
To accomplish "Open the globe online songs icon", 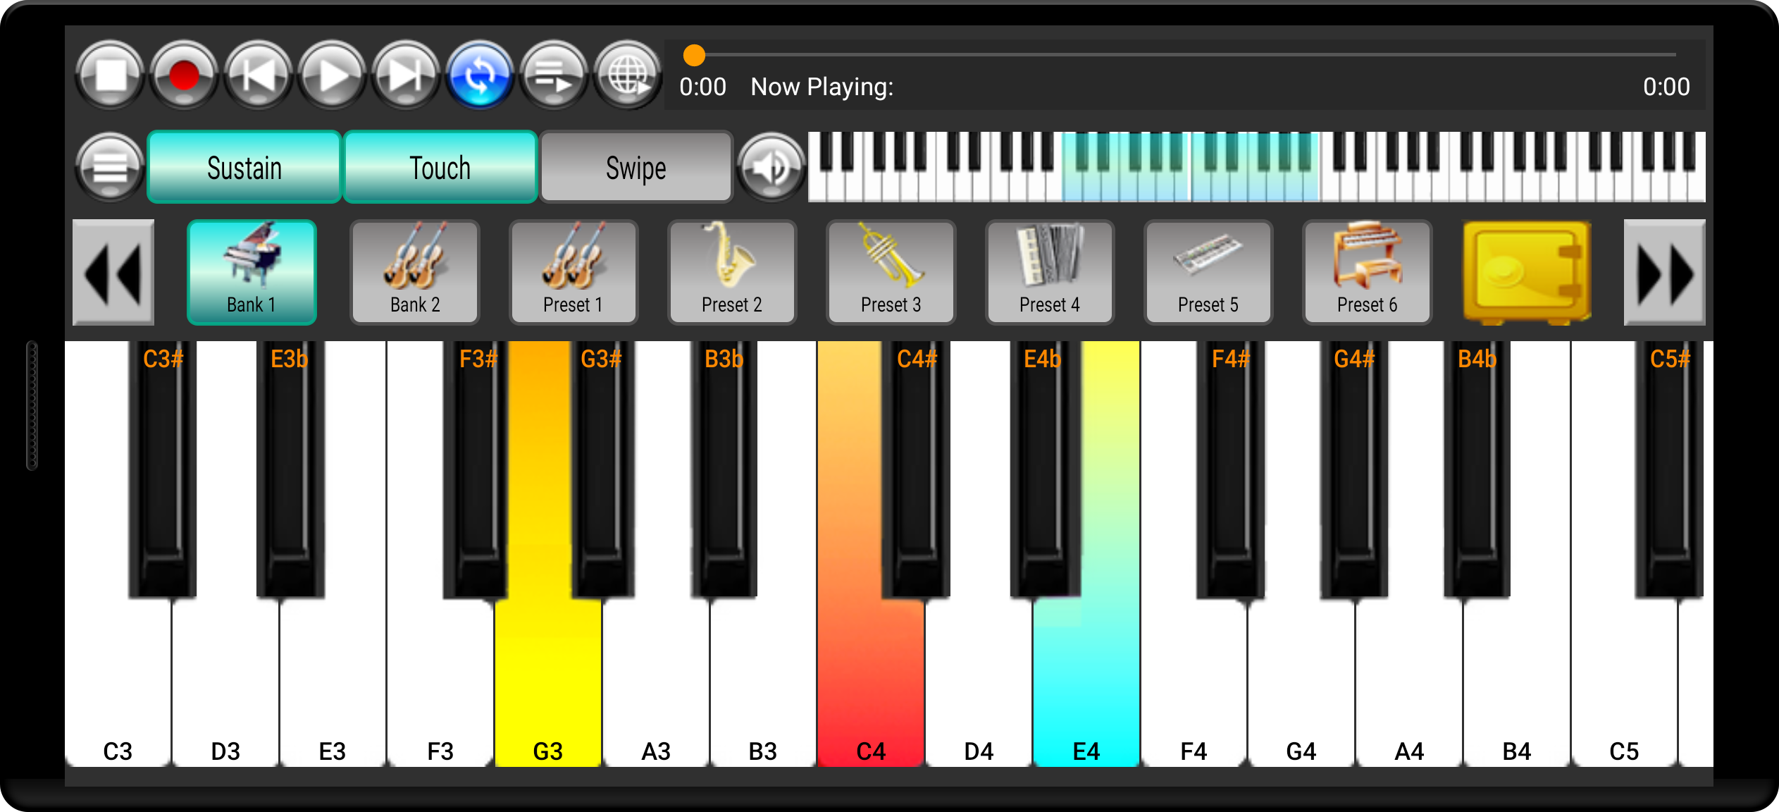I will (x=628, y=75).
